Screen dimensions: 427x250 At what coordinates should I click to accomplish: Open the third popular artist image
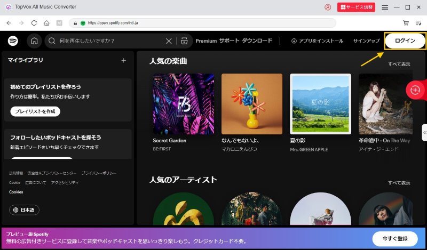(321, 208)
